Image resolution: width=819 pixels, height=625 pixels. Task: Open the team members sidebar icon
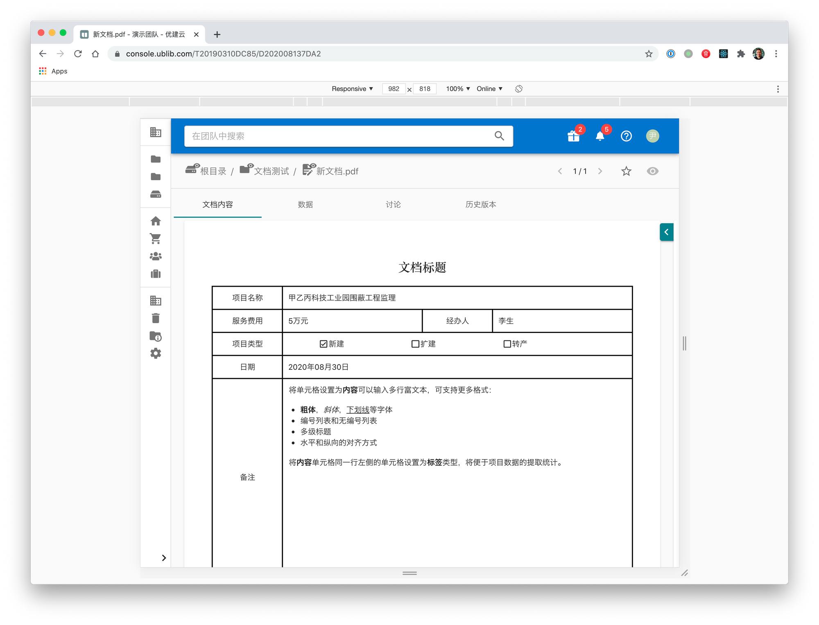coord(156,256)
